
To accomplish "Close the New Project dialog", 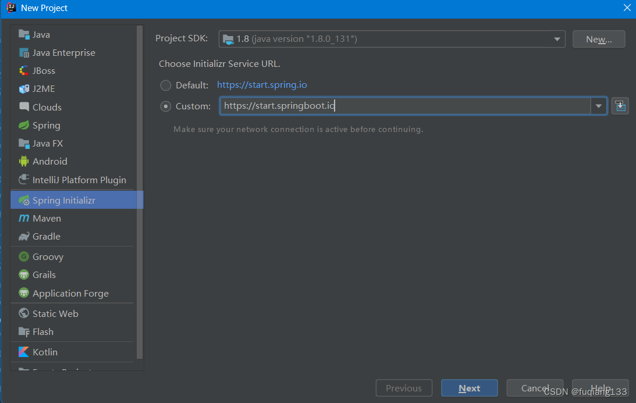I will [x=627, y=8].
